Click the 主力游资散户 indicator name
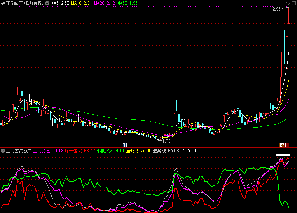Viewport: 297px width, 213px height. 19,151
